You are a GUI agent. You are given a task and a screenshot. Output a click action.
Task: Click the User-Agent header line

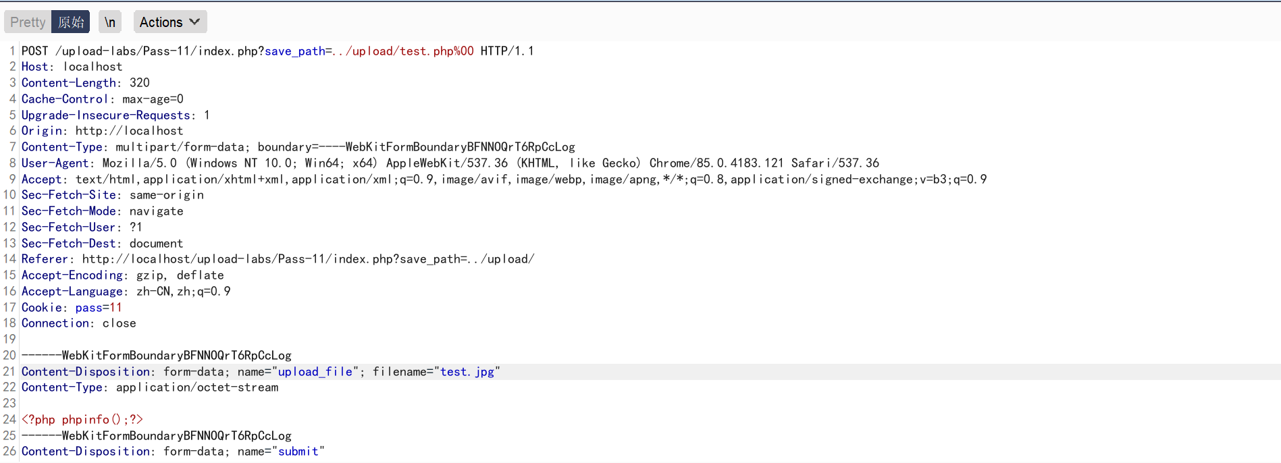(x=450, y=163)
